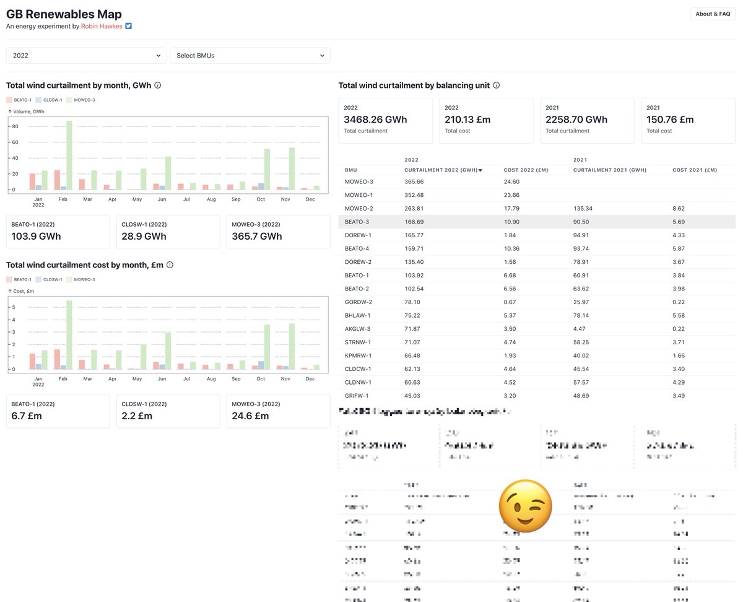
Task: Select the BHLAW-1 table row
Action: coord(537,315)
